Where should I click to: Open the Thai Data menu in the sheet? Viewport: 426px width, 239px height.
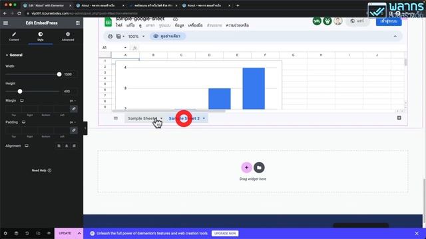pyautogui.click(x=179, y=25)
